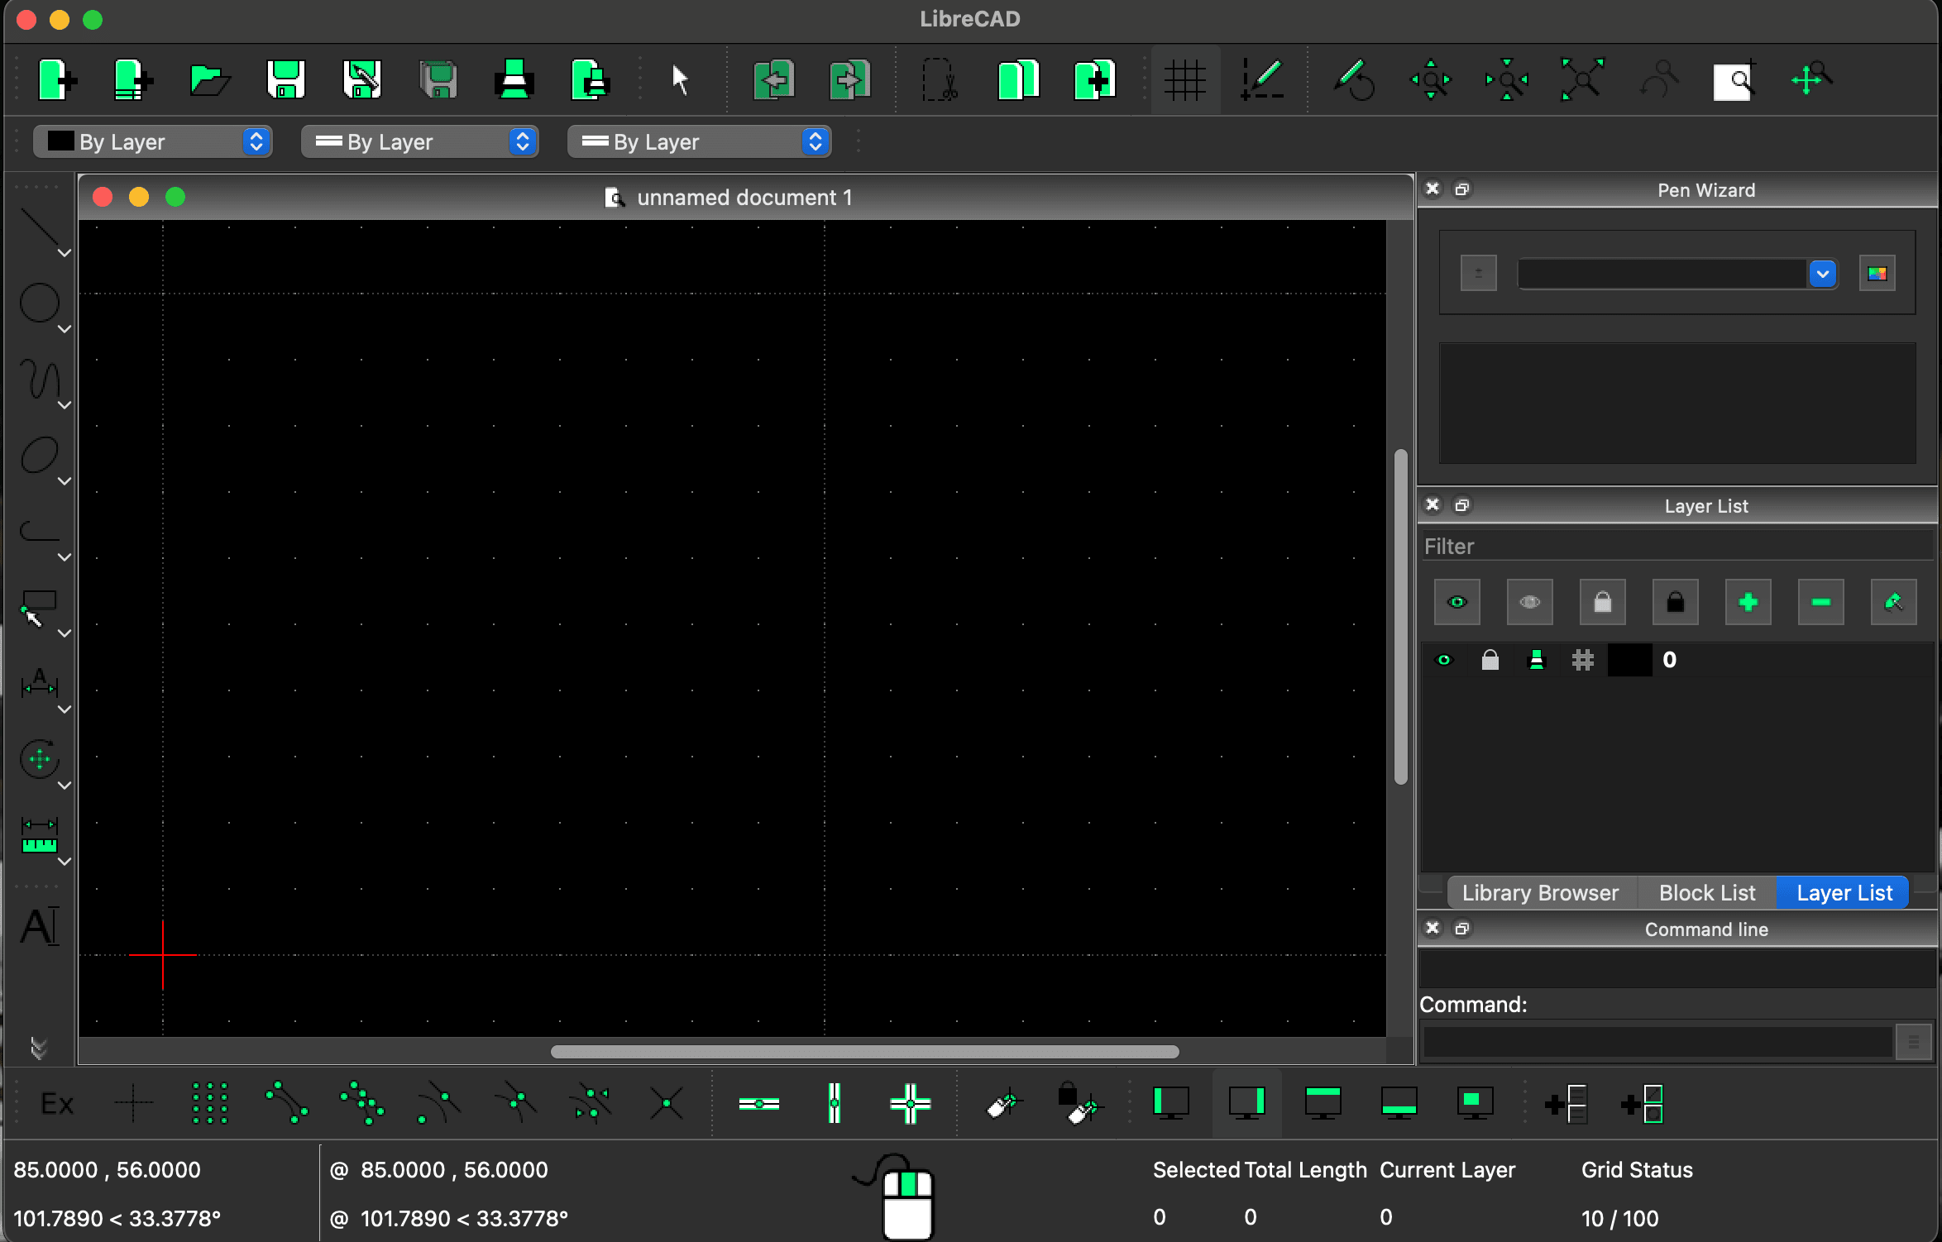Open print preview

click(x=591, y=80)
